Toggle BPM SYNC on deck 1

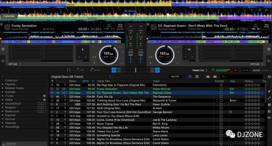pyautogui.click(x=120, y=26)
